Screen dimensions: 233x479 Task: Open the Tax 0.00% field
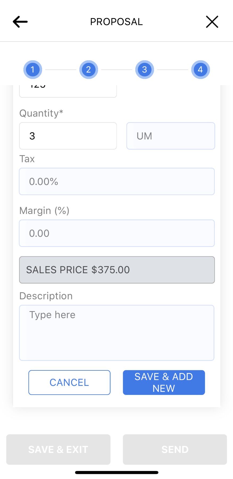(117, 181)
